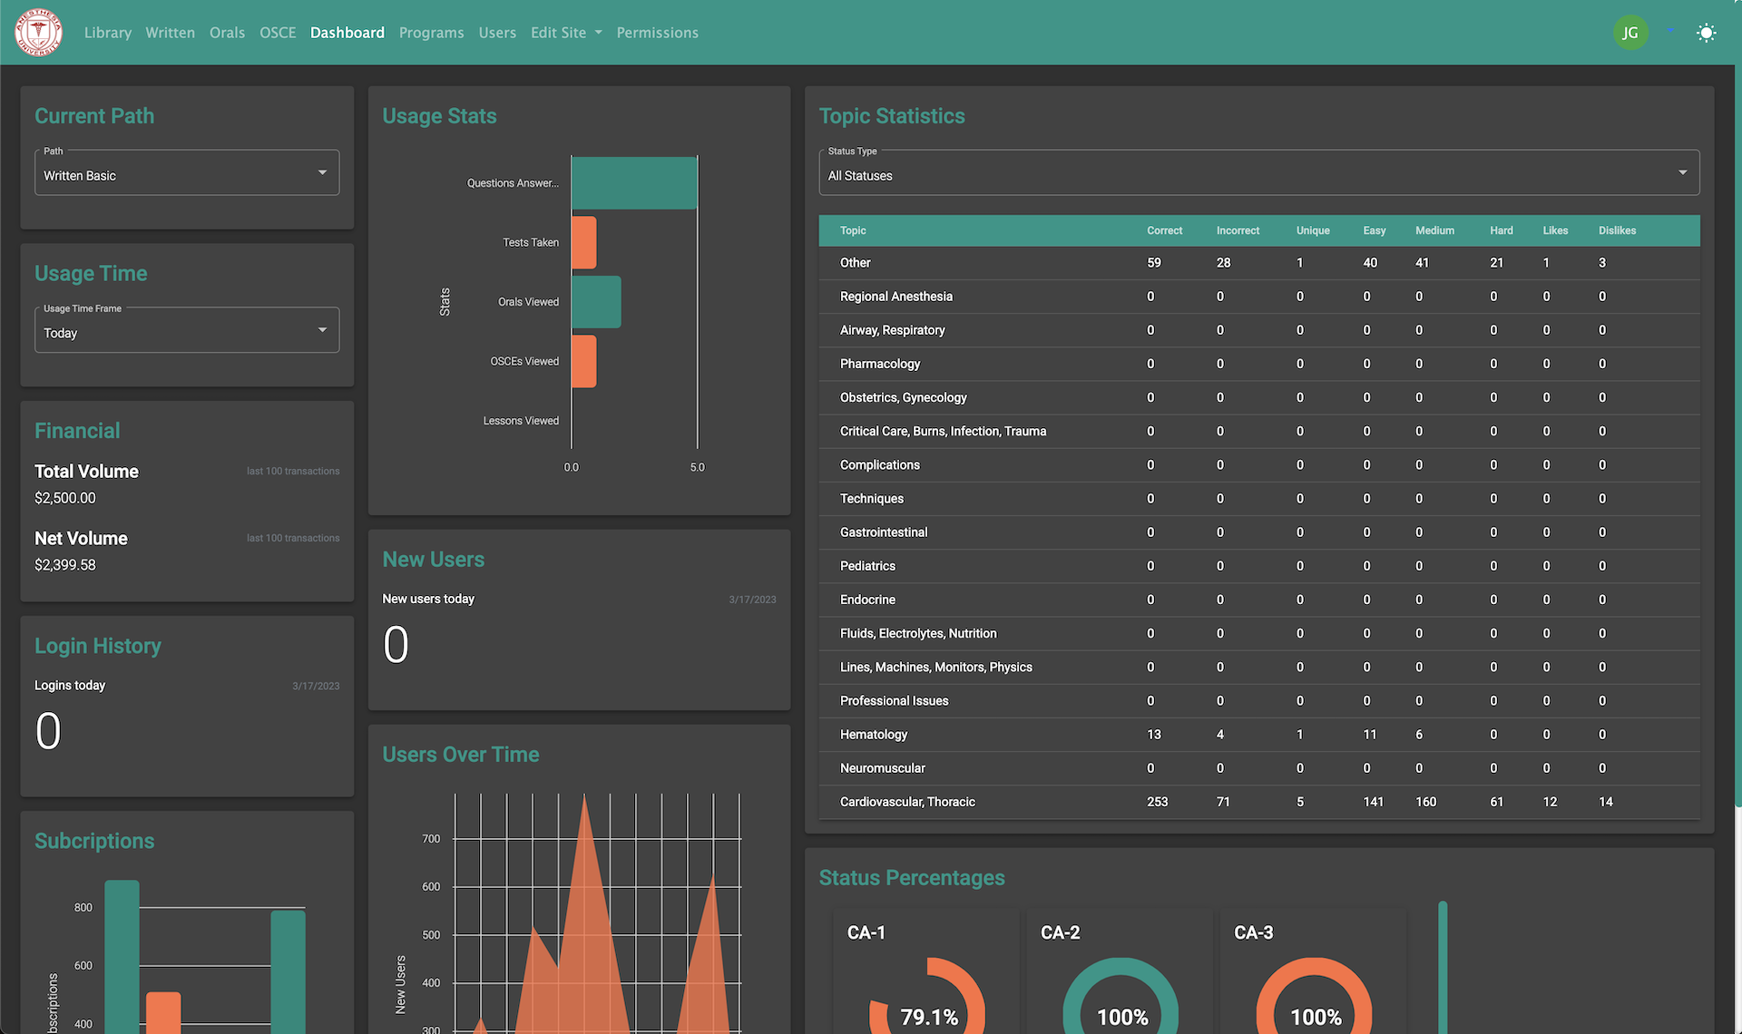1742x1034 pixels.
Task: Open the Permissions nav item
Action: click(x=657, y=33)
